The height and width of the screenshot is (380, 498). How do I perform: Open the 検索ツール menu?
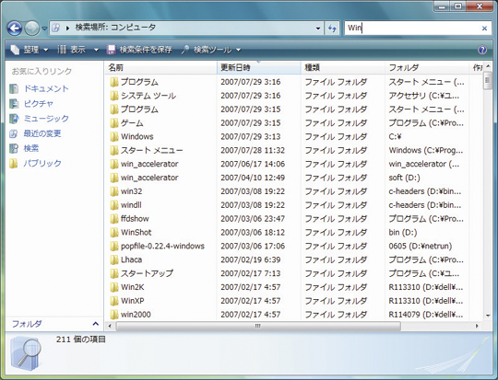point(211,50)
